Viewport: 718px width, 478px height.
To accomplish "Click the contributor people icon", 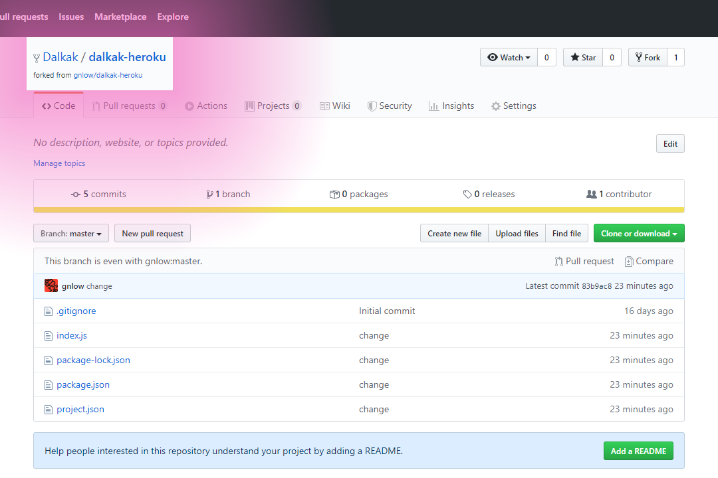I will (591, 194).
